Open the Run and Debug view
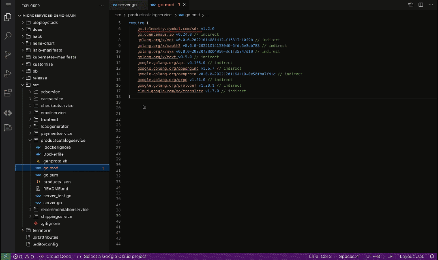Screen dimensions: 438x260 pos(8,74)
